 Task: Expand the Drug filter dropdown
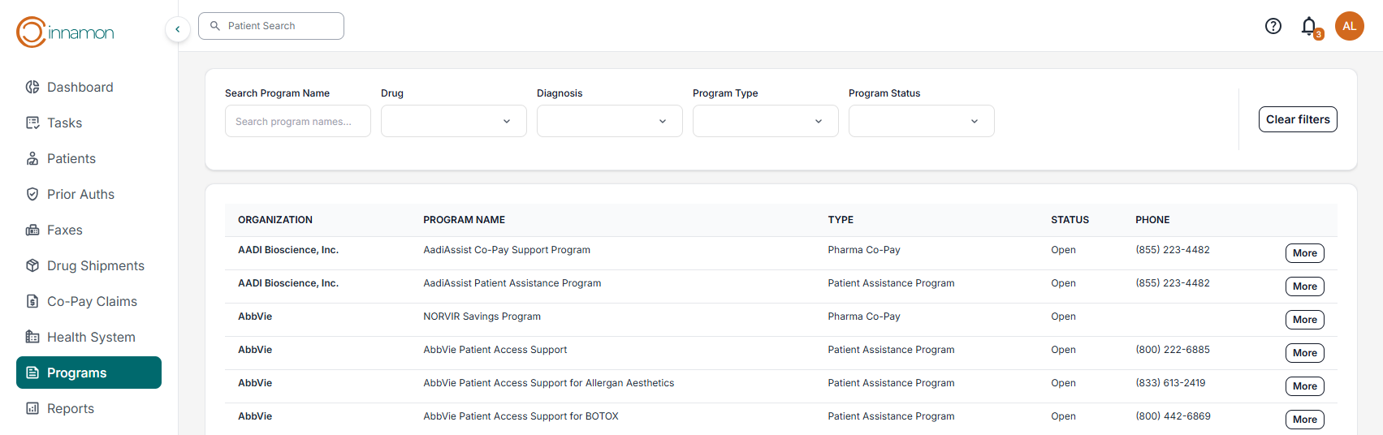pos(453,121)
